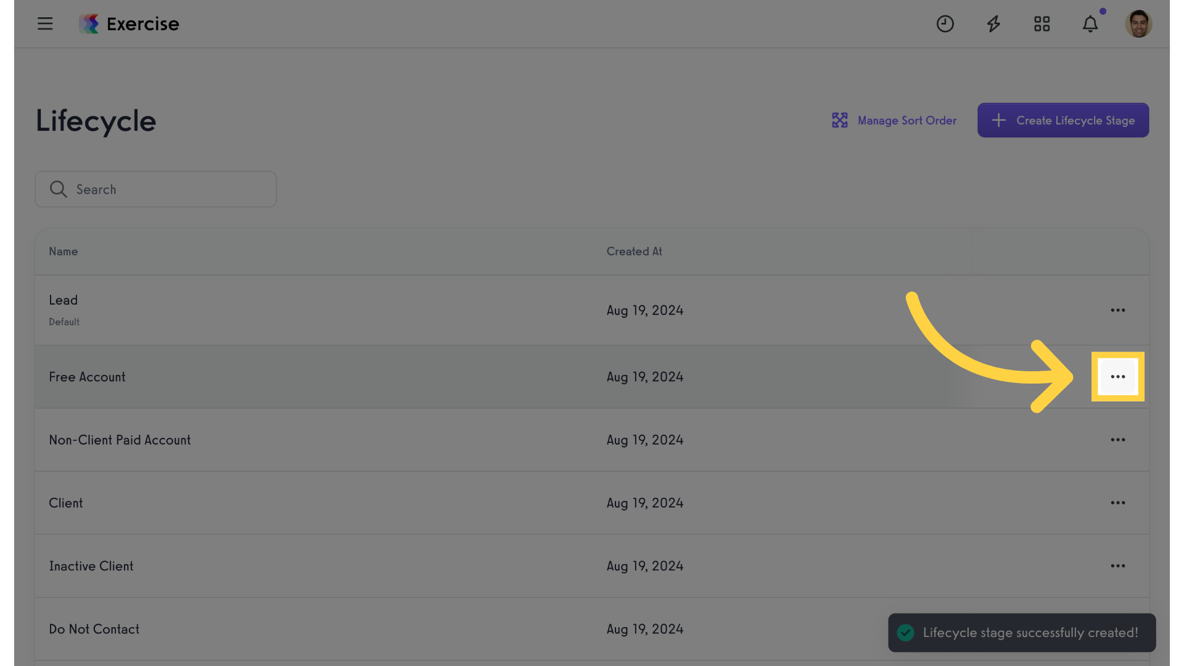The image size is (1184, 666).
Task: Open the hamburger navigation menu
Action: click(45, 23)
